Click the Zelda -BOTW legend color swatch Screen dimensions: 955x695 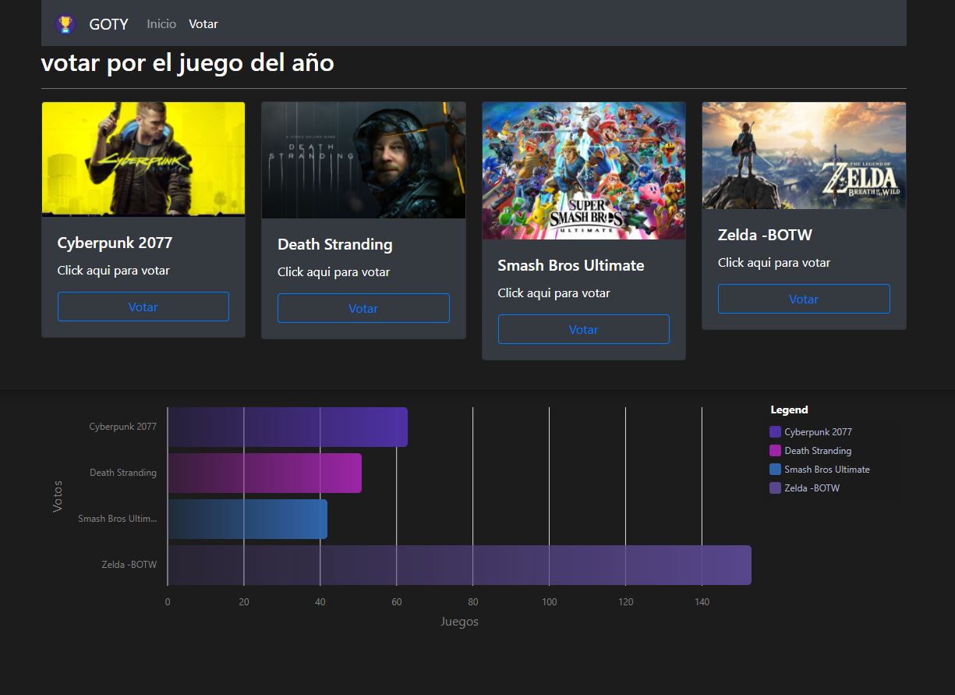[x=775, y=488]
